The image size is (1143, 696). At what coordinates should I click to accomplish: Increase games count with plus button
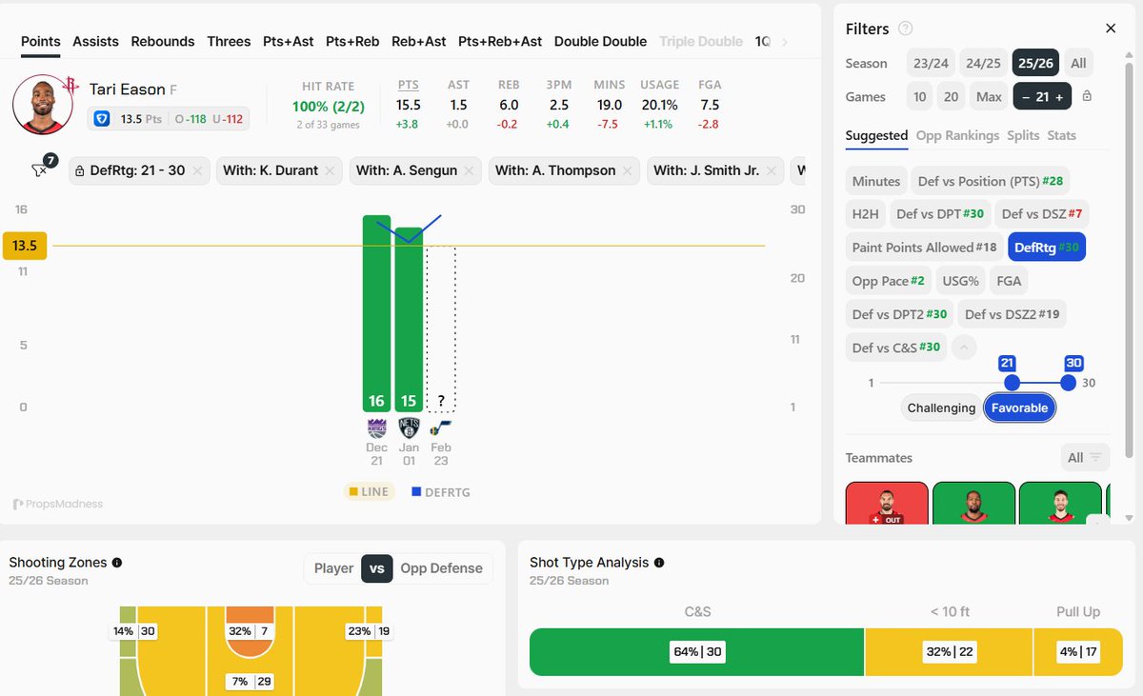pos(1058,97)
